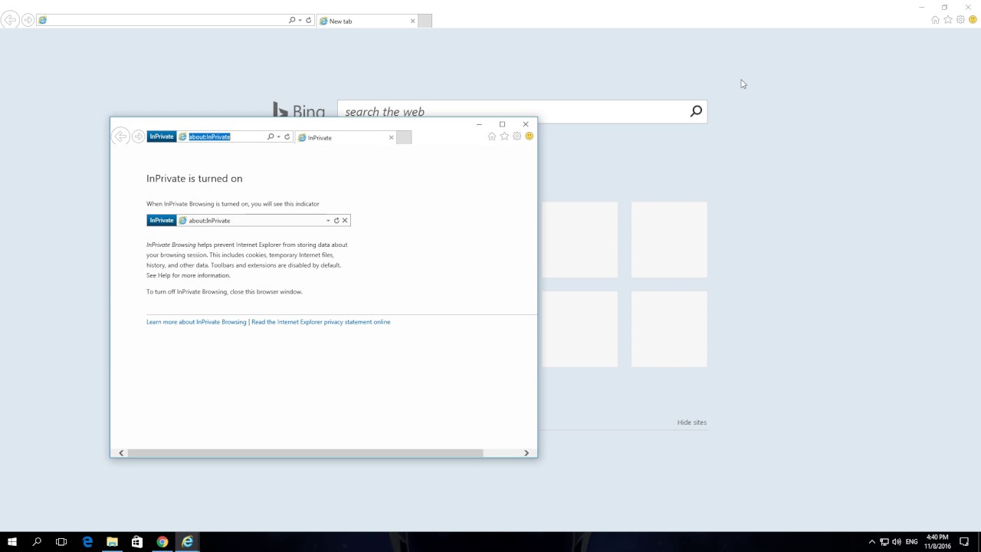Screen dimensions: 981x552
Task: Open Task View from taskbar
Action: pyautogui.click(x=61, y=542)
